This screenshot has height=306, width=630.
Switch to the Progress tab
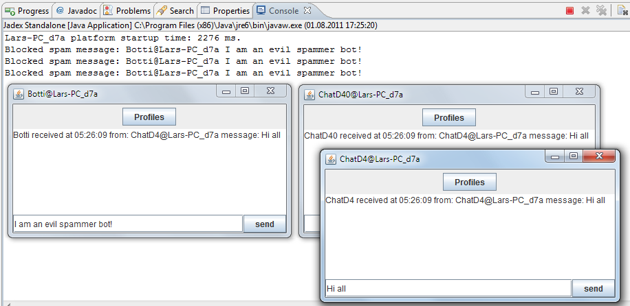point(28,11)
